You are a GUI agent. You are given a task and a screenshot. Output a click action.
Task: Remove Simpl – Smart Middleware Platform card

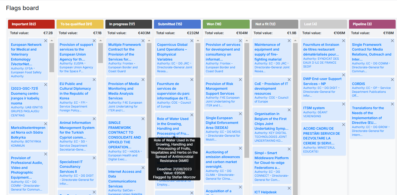click(289, 149)
